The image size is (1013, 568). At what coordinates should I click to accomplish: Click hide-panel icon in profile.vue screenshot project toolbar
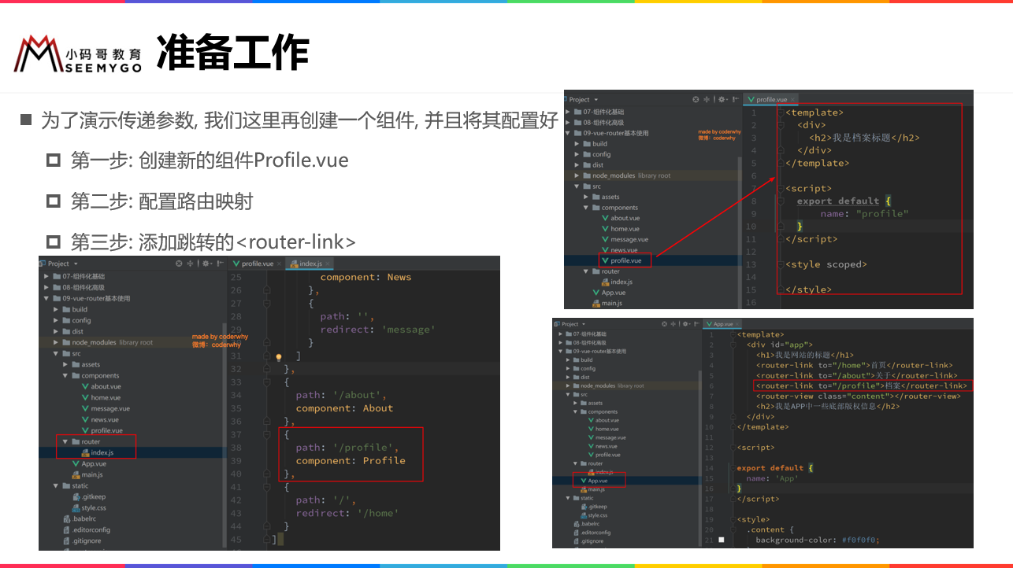tap(736, 99)
